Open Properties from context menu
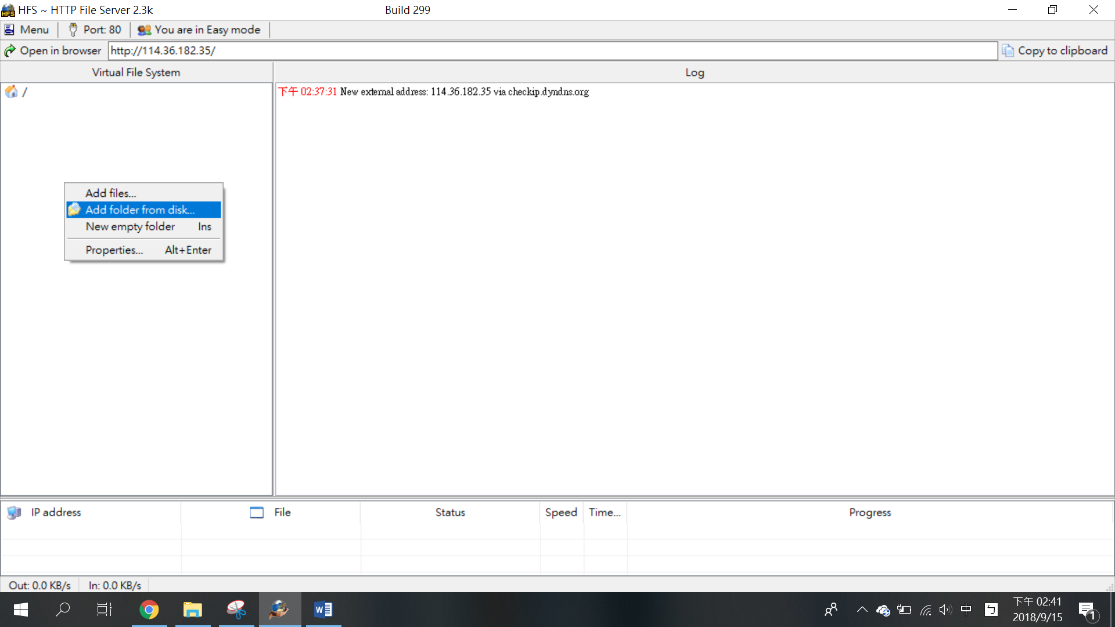The image size is (1115, 627). click(x=114, y=250)
